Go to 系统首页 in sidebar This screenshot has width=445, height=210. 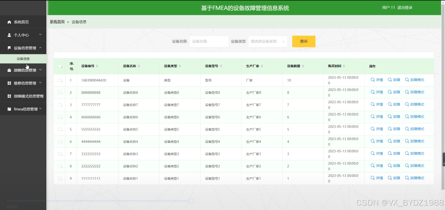(x=23, y=22)
